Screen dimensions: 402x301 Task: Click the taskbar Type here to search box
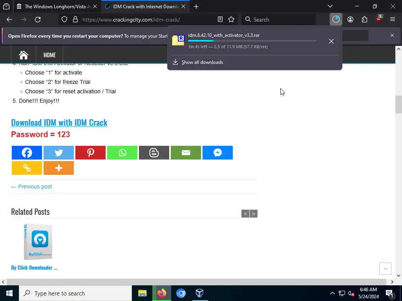tap(75, 293)
